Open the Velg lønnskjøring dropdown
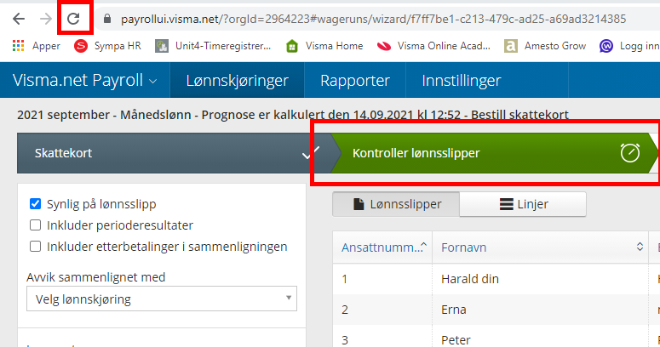 (162, 299)
